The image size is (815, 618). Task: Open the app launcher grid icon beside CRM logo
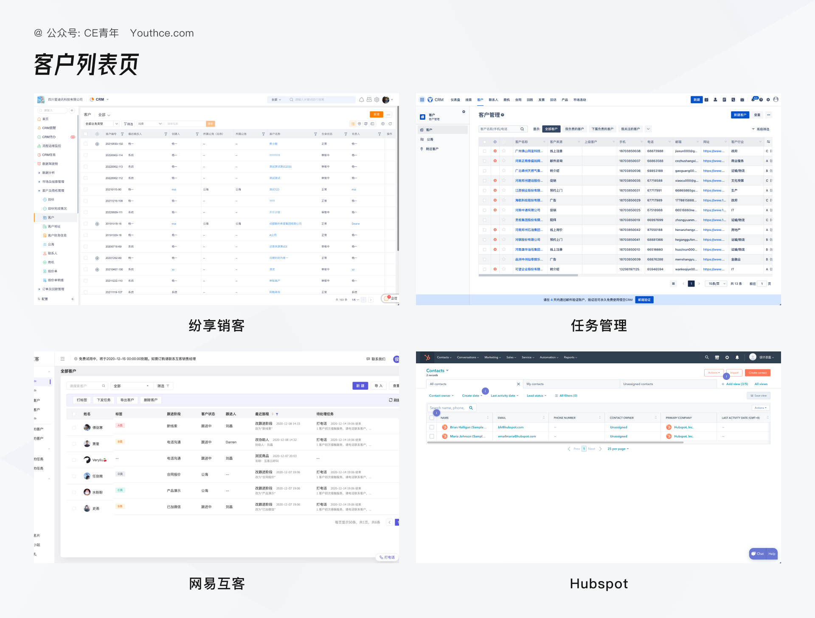coord(422,99)
